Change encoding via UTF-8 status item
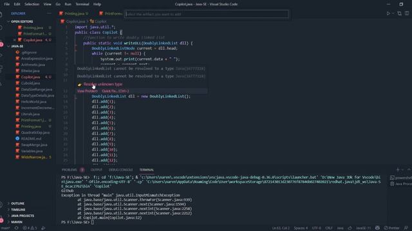This screenshot has width=412, height=231. click(316, 228)
